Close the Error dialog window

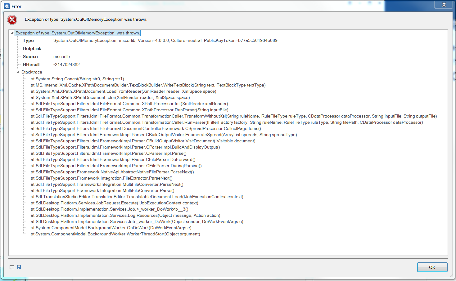tap(444, 4)
